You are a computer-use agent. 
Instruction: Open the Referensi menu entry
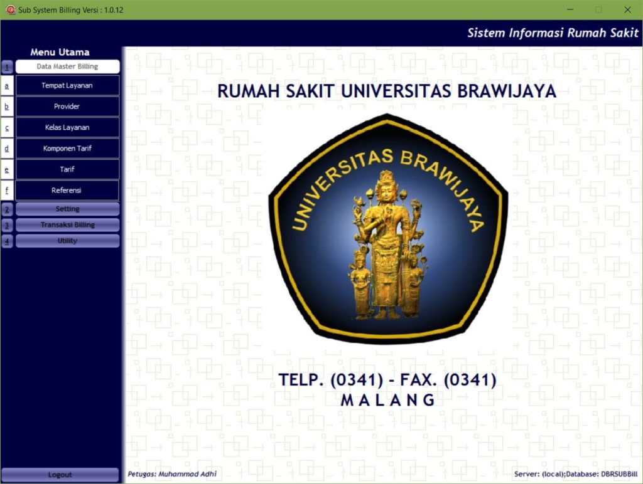pos(68,190)
